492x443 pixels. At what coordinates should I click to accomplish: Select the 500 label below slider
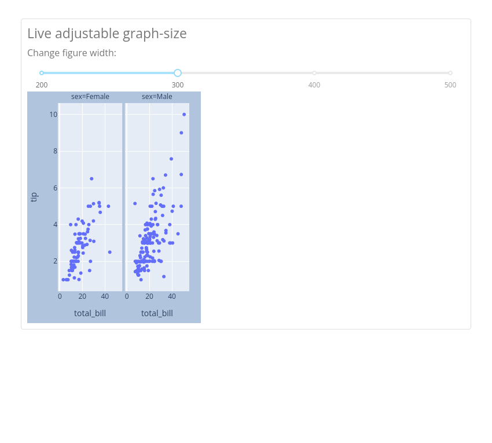(450, 85)
